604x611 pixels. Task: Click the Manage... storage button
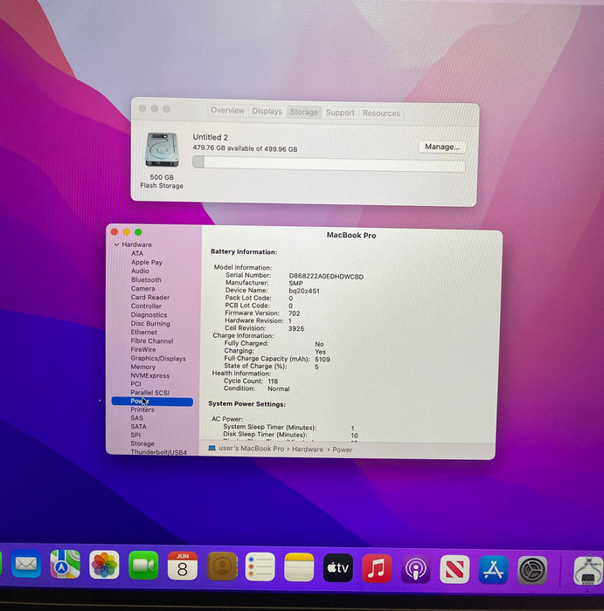tap(442, 147)
